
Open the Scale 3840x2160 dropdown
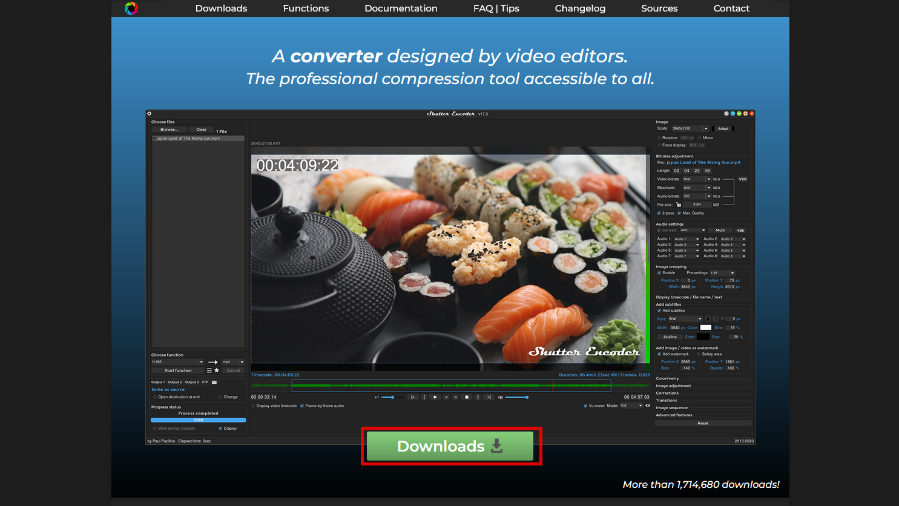pos(690,128)
